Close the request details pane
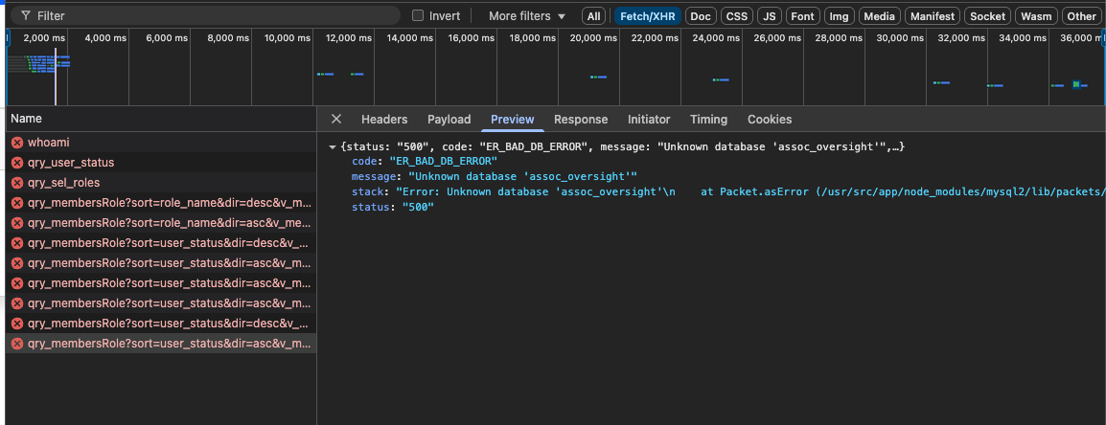 [x=336, y=119]
